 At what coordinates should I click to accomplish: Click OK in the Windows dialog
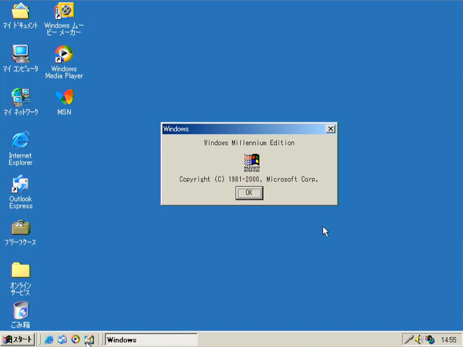pos(249,193)
